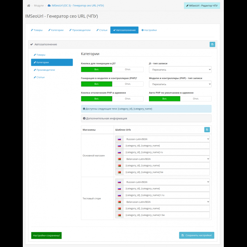Screen dimensions: 247x247
Task: Select Статьи in the left sidebar
Action: 40,77
